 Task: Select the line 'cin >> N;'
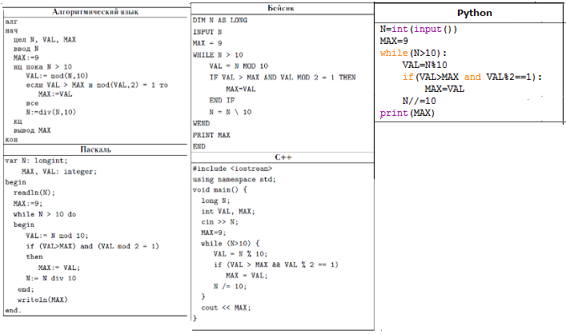pyautogui.click(x=220, y=222)
